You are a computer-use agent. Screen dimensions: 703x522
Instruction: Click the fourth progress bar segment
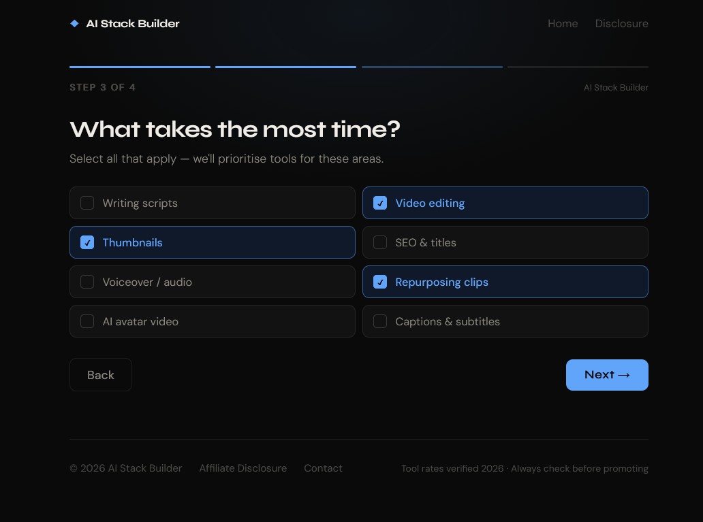tap(578, 67)
